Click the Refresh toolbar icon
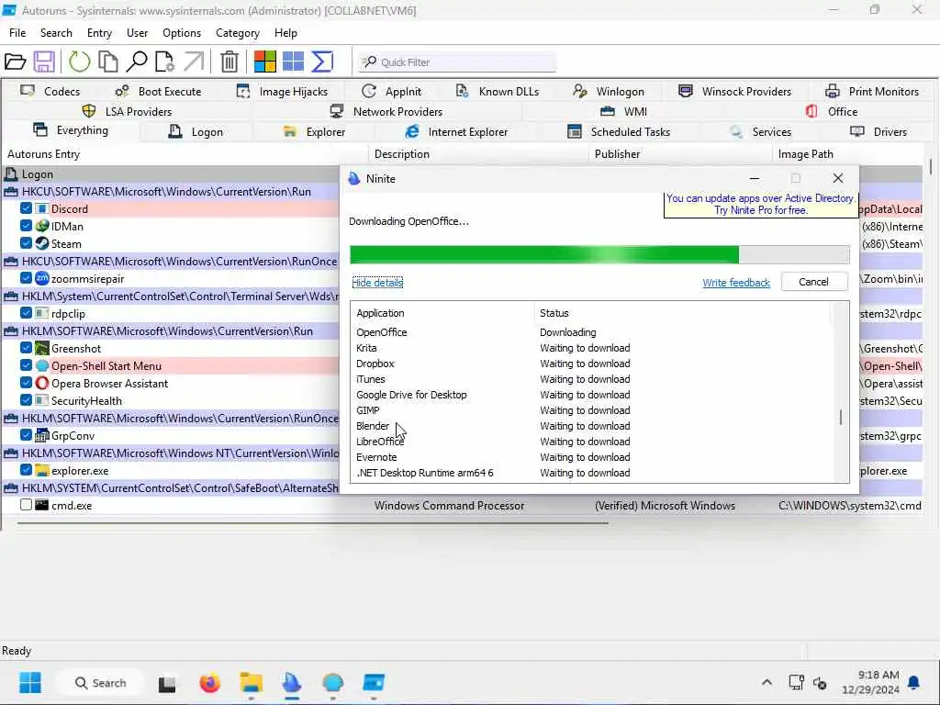 pos(79,62)
